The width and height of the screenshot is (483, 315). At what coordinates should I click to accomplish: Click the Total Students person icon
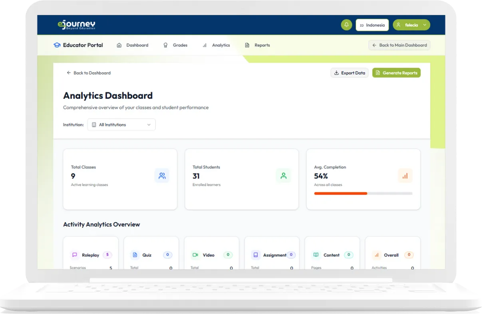[283, 175]
